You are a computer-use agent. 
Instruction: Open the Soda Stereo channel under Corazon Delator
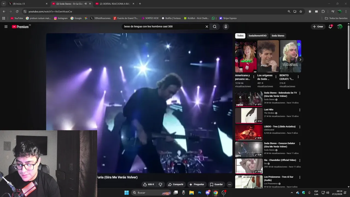pos(269,150)
